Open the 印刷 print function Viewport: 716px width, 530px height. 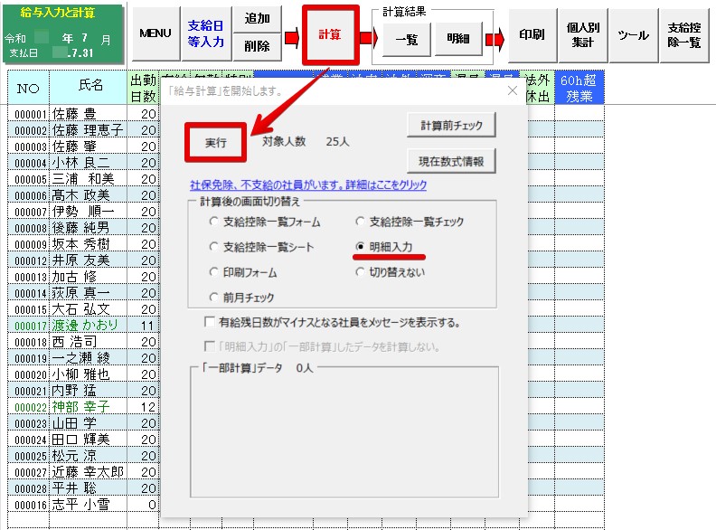point(532,34)
